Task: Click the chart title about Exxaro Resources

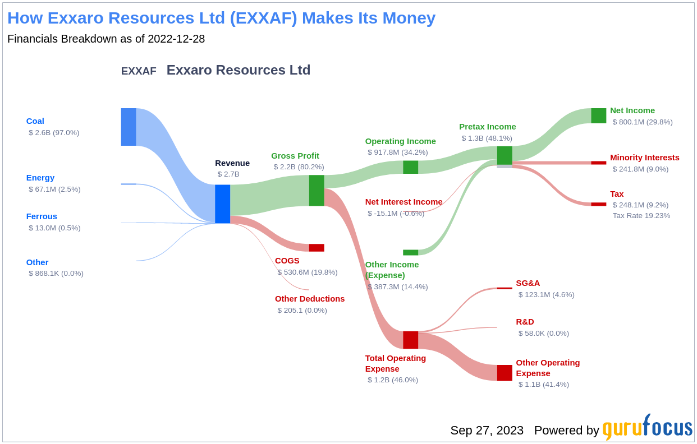Action: (x=221, y=18)
